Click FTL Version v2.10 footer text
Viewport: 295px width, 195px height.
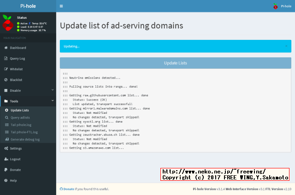coord(278,189)
